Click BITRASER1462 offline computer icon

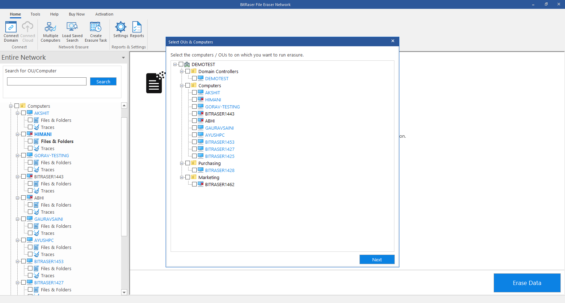click(201, 184)
